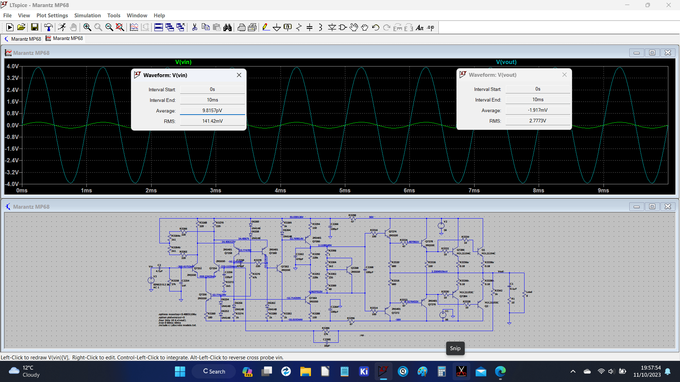Screen dimensions: 680x382
Task: Click the Close All Windows icon
Action: click(x=181, y=27)
